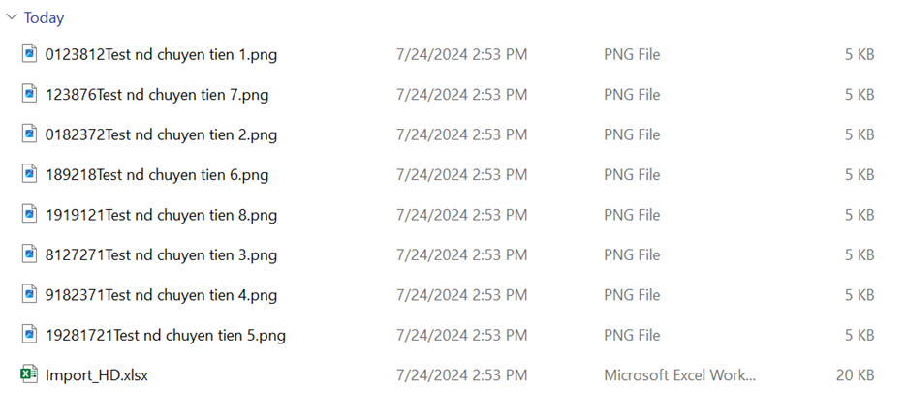Select file name Import_HD.xlsx
Screen dimensions: 907x418
(x=97, y=375)
